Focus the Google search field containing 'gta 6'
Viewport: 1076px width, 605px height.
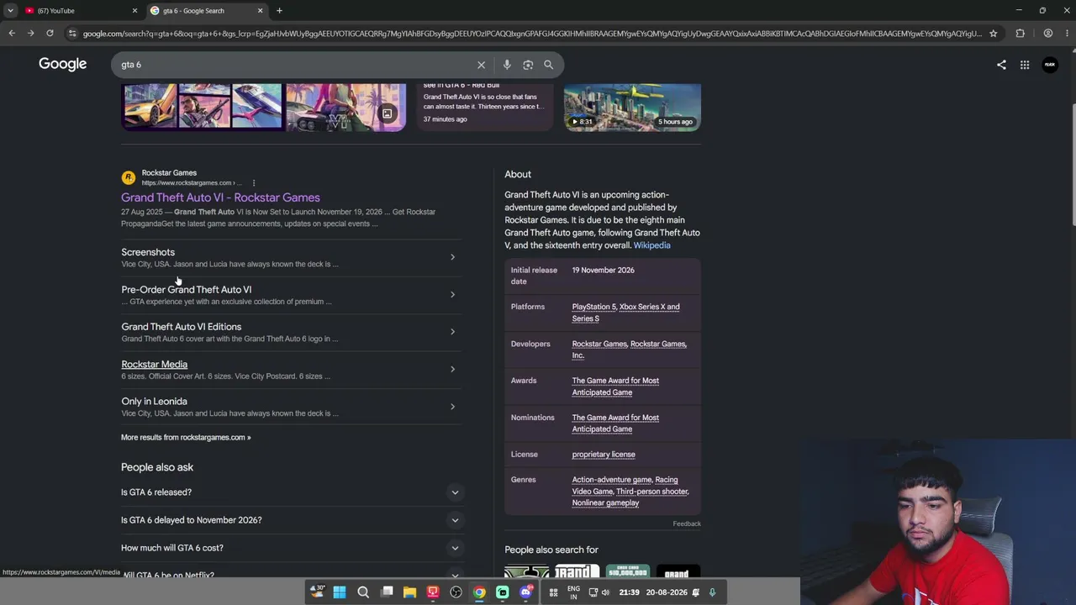(294, 65)
